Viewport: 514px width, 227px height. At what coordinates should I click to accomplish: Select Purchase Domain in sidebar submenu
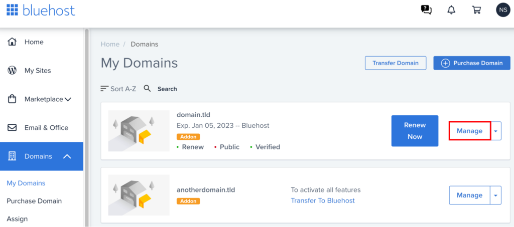pos(34,201)
